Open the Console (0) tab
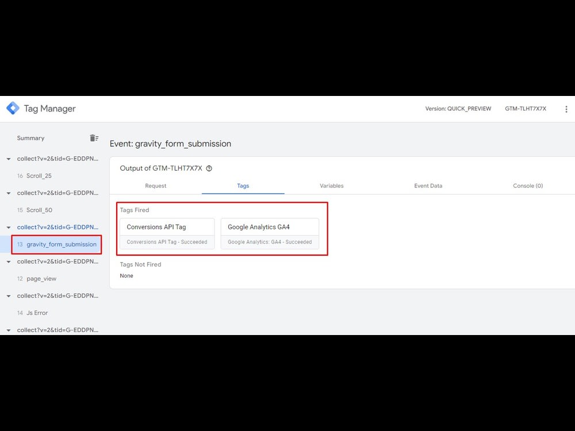The image size is (575, 431). [x=528, y=186]
